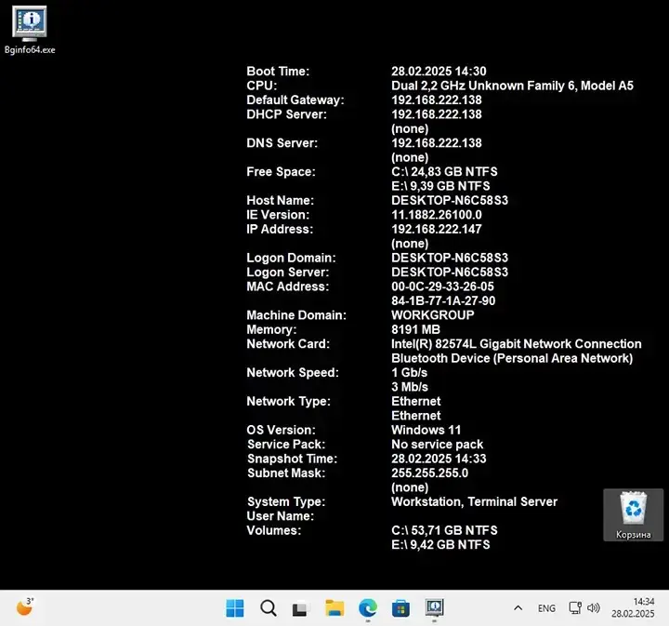Click the IP Address value 192.168.222.147

(x=437, y=229)
